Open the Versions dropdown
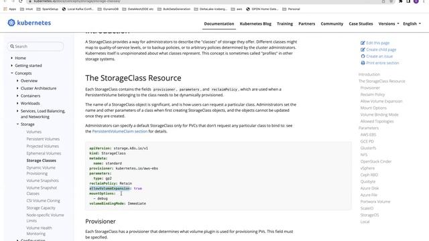429x241 pixels. point(389,24)
